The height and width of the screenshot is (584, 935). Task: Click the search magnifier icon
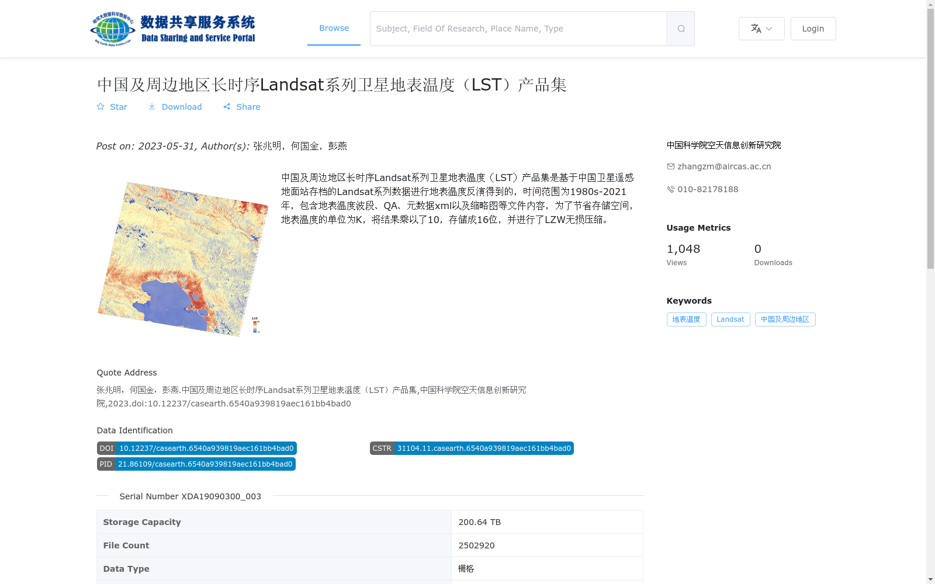(680, 28)
